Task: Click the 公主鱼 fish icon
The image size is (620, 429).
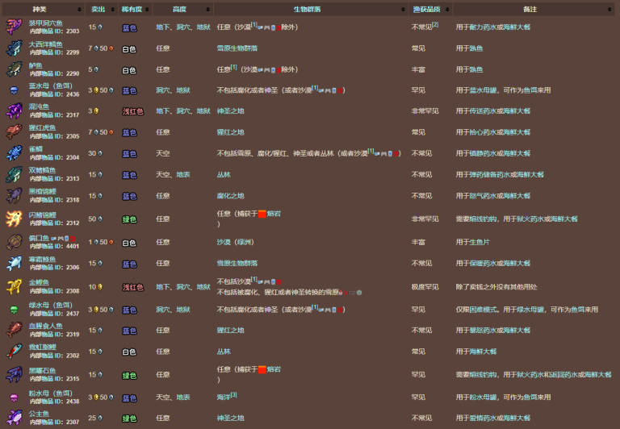Action: coord(14,418)
